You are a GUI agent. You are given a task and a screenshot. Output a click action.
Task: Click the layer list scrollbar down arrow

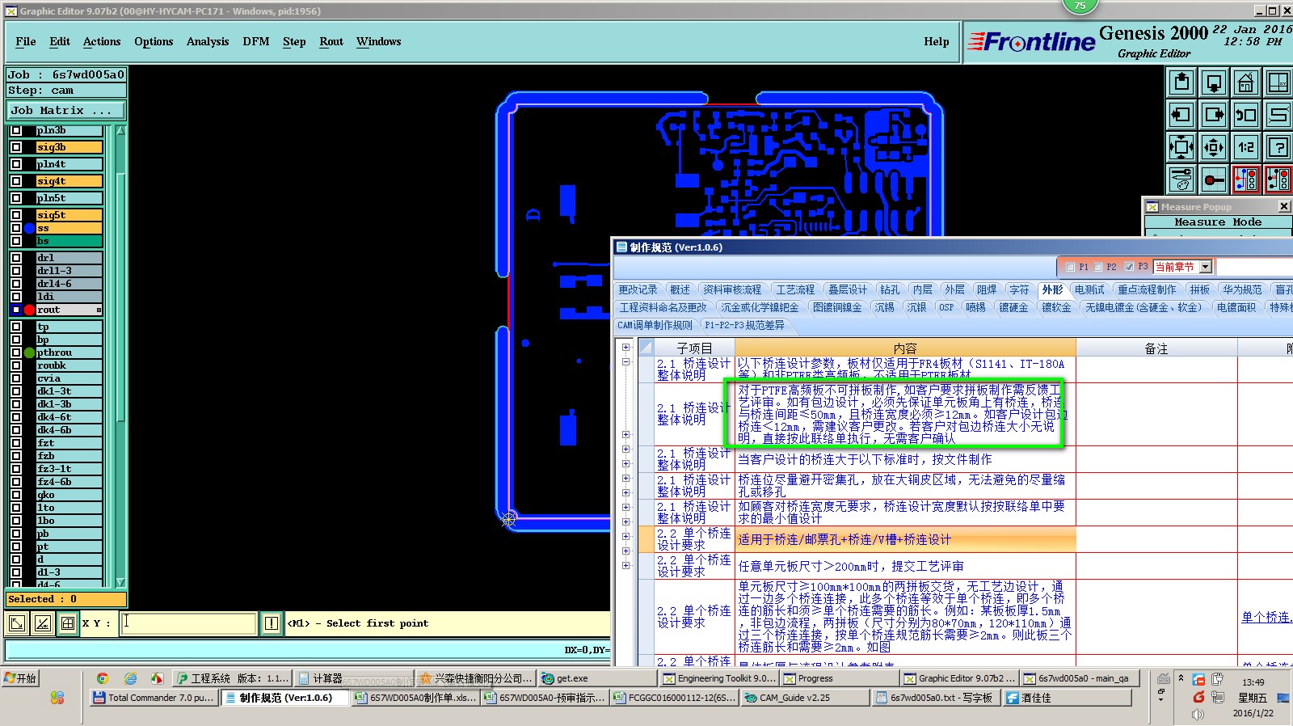click(x=120, y=582)
